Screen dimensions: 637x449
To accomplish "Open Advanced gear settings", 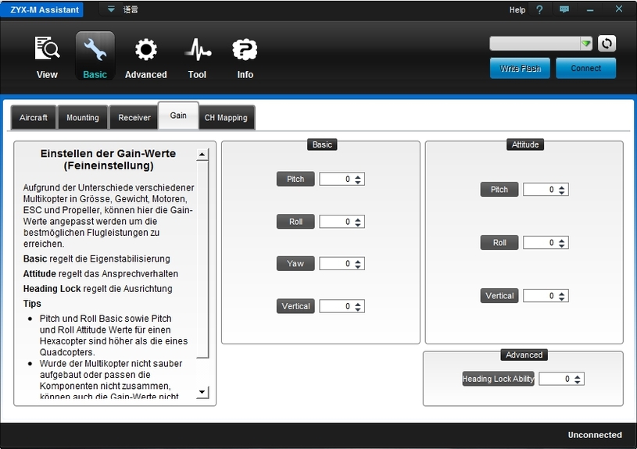I will [x=145, y=50].
